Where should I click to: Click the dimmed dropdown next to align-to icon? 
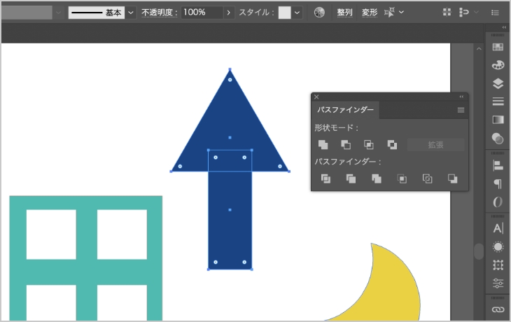tap(476, 13)
